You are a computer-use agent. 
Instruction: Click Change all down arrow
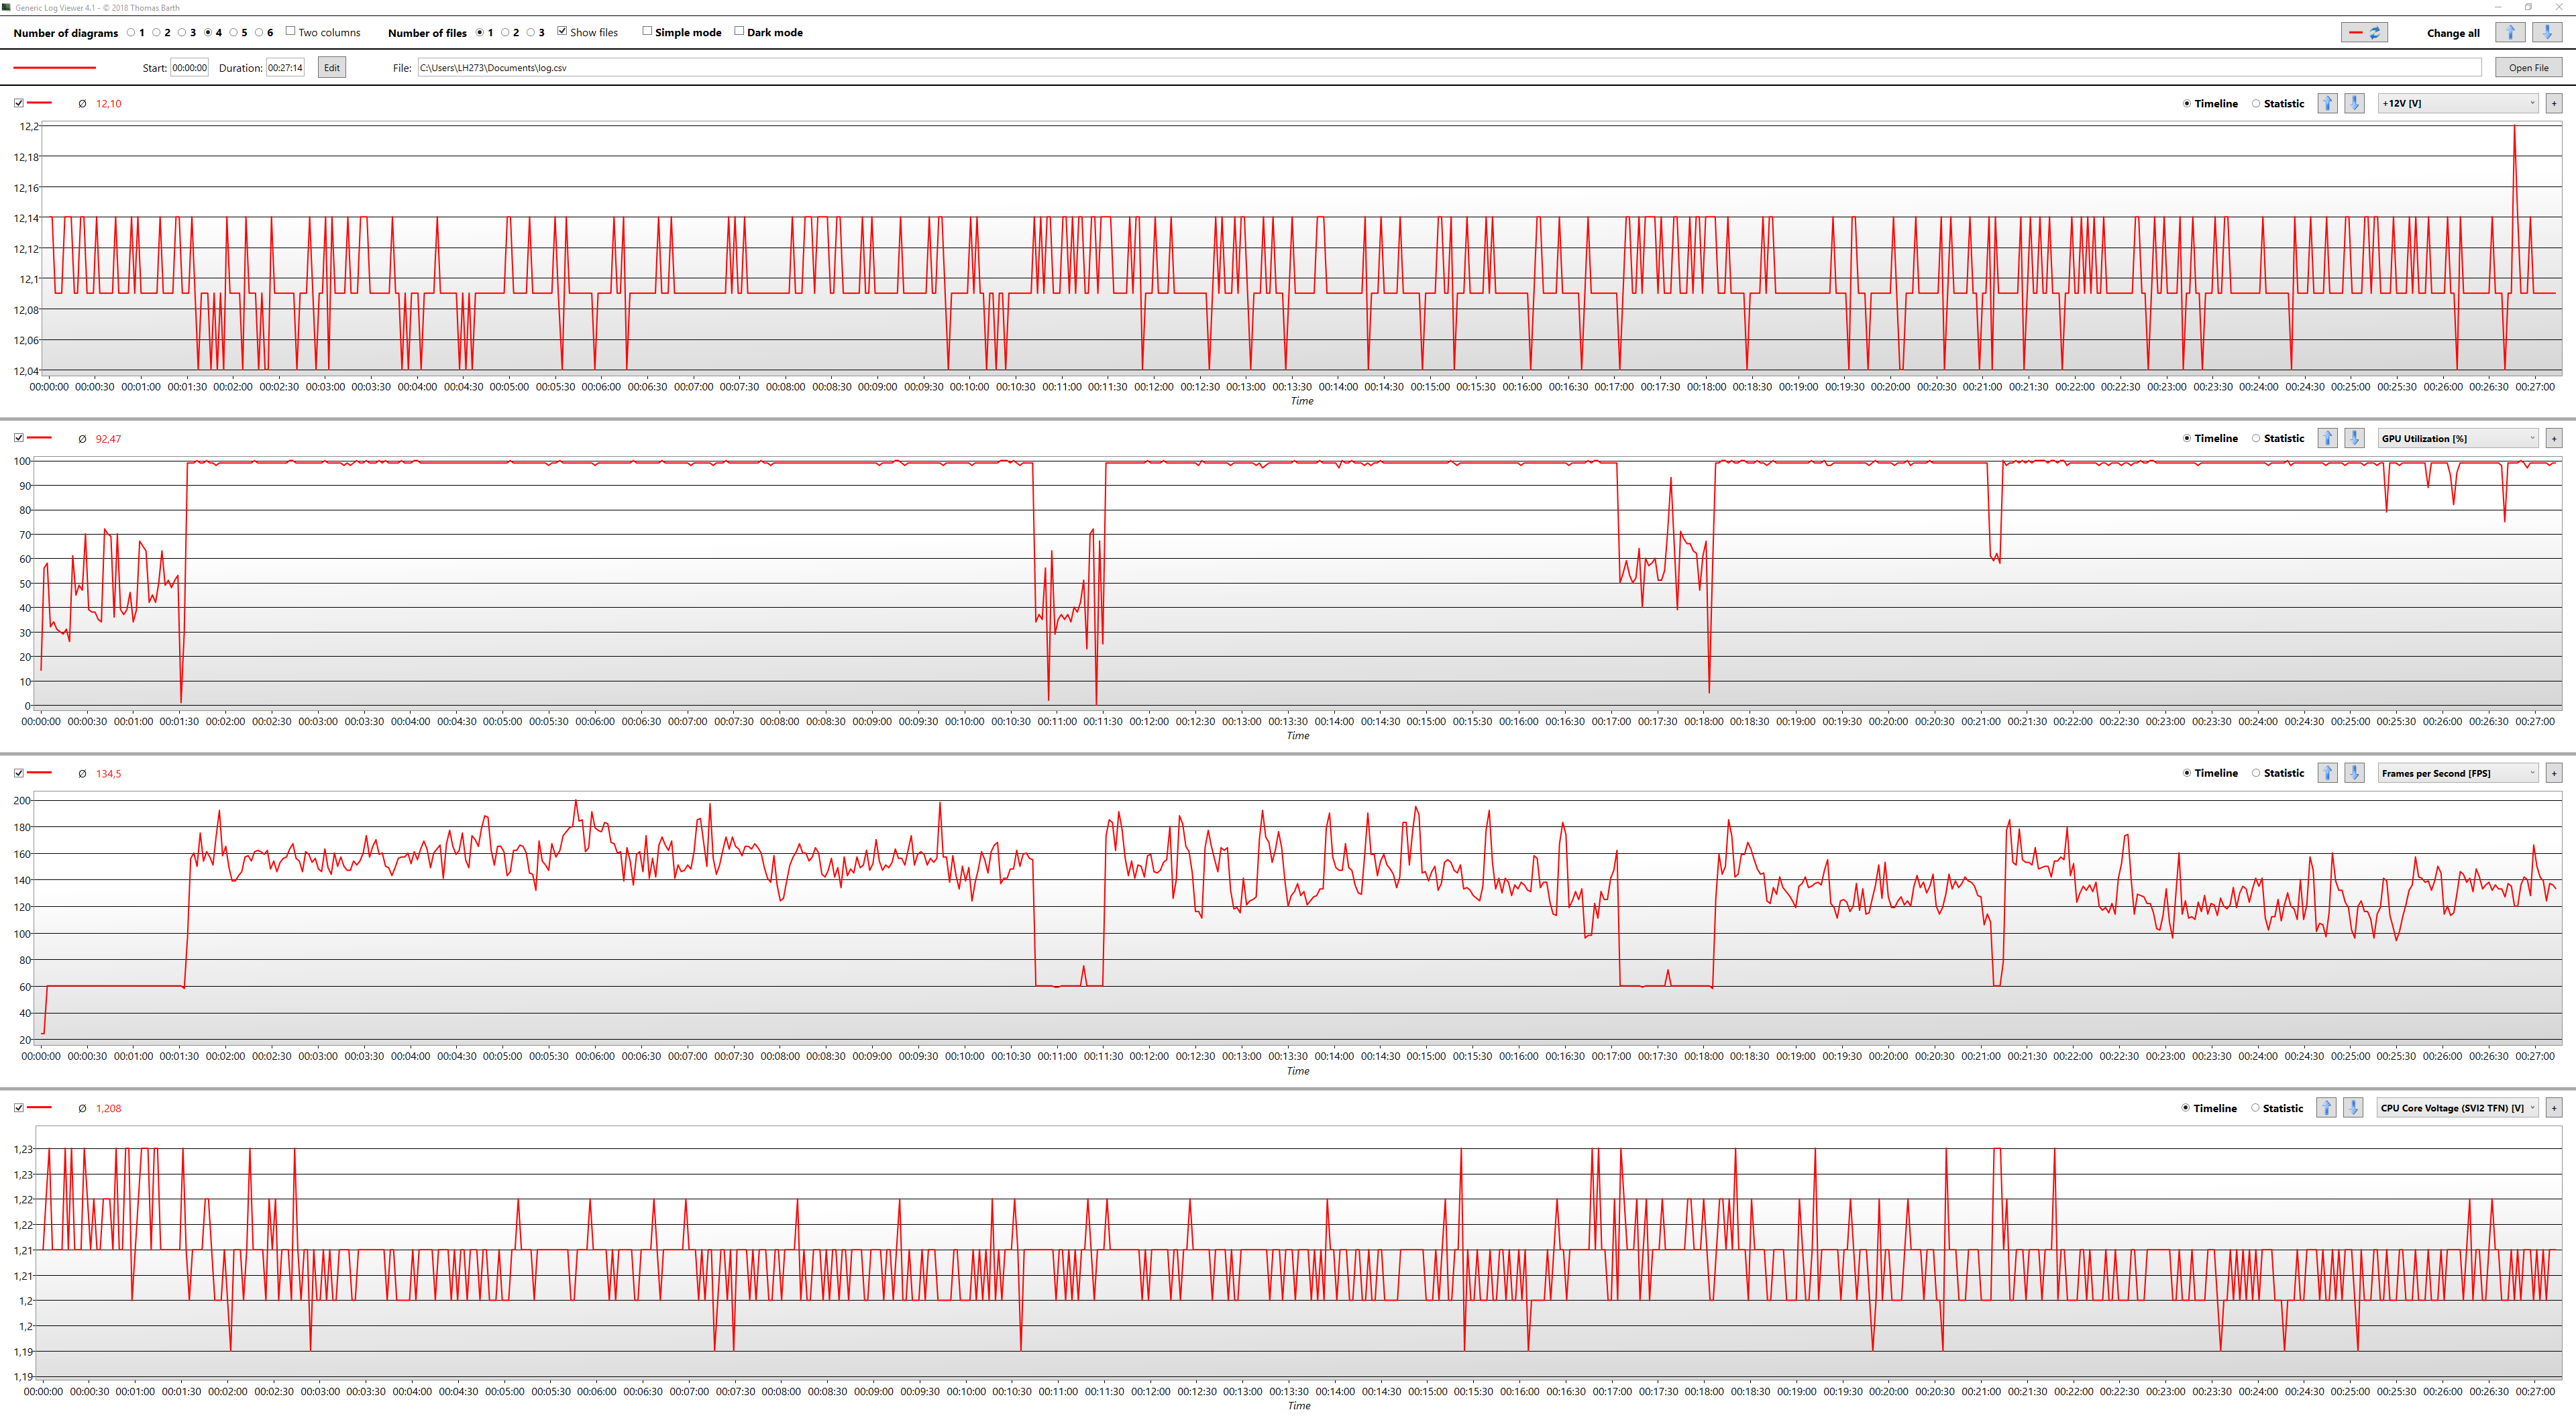coord(2547,33)
